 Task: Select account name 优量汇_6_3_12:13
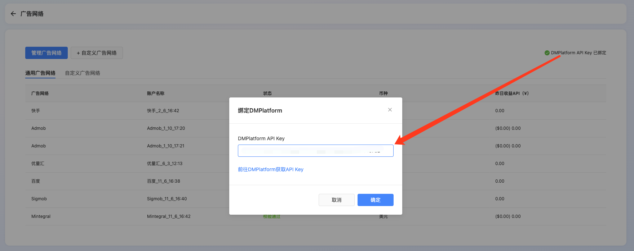click(x=165, y=164)
